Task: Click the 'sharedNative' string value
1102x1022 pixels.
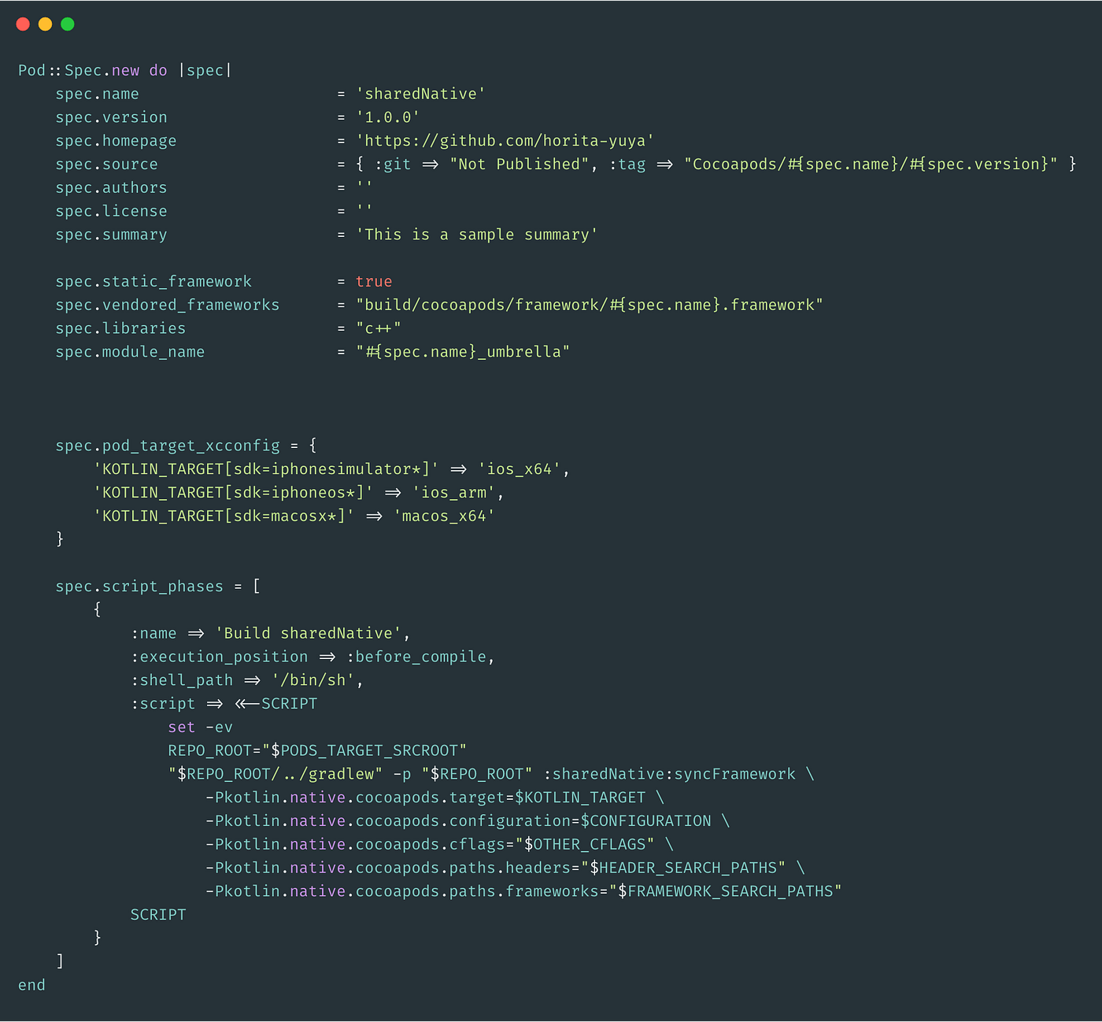Action: coord(420,93)
